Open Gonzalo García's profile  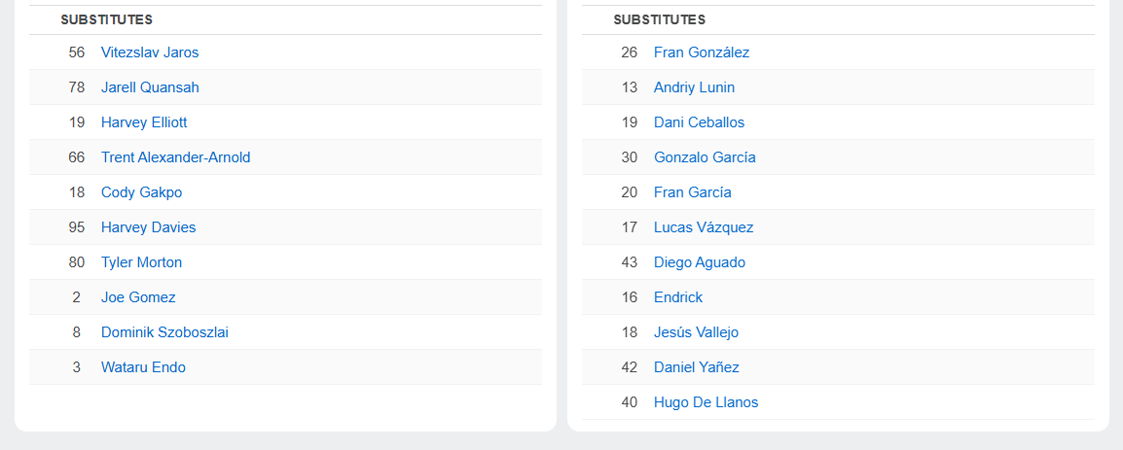point(705,157)
